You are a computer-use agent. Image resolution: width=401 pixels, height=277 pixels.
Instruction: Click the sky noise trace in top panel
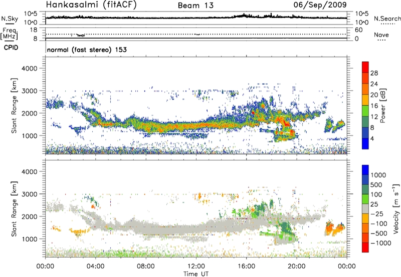pos(196,17)
